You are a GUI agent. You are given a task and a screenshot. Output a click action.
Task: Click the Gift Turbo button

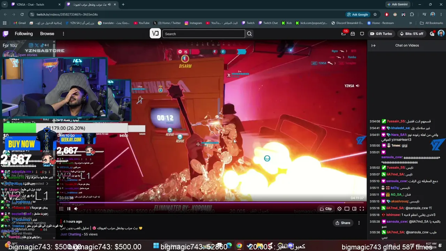coord(381,34)
